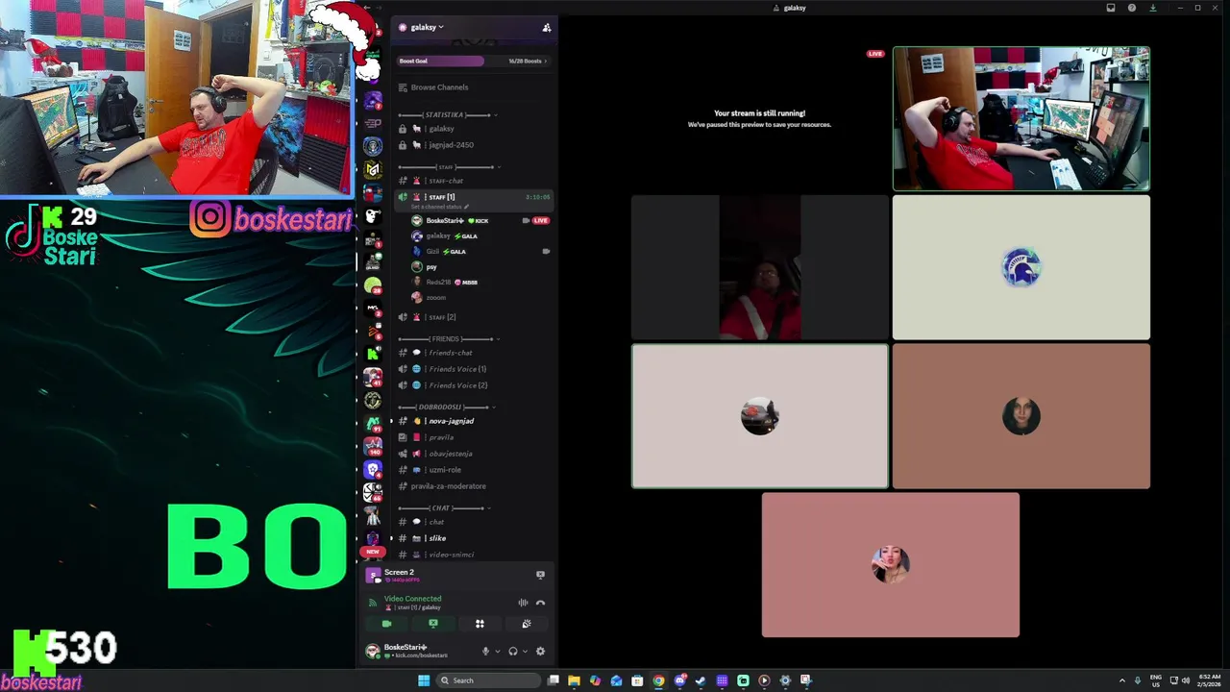This screenshot has width=1230, height=692.
Task: Join Friends Voice (2) channel
Action: (474, 385)
